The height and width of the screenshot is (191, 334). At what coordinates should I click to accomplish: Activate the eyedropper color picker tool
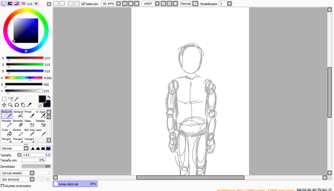click(x=29, y=105)
